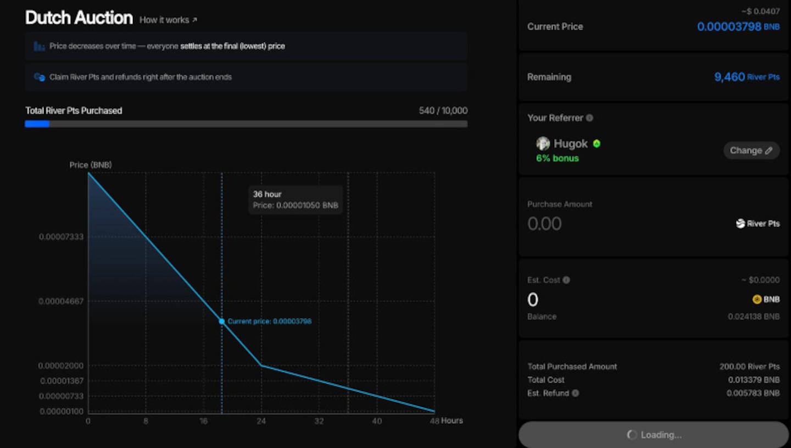The height and width of the screenshot is (448, 791).
Task: Click the coins icon next to the claim info
Action: tap(38, 77)
